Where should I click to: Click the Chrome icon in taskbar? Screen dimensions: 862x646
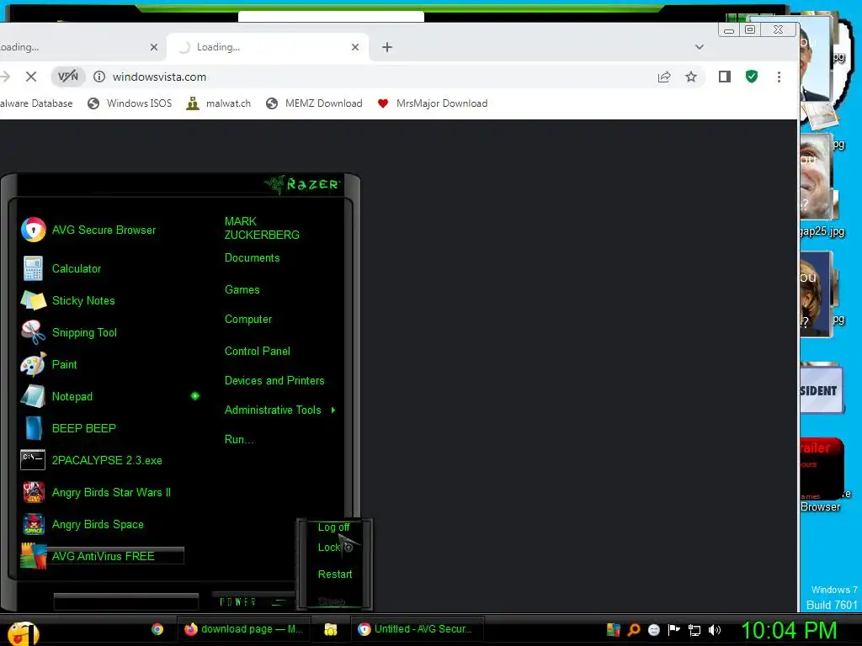click(x=157, y=629)
